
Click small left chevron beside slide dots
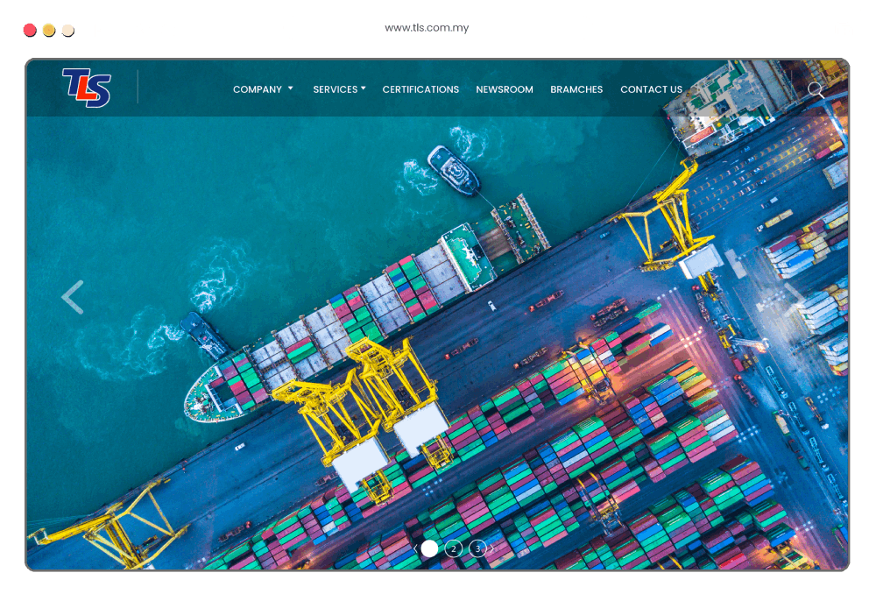415,548
